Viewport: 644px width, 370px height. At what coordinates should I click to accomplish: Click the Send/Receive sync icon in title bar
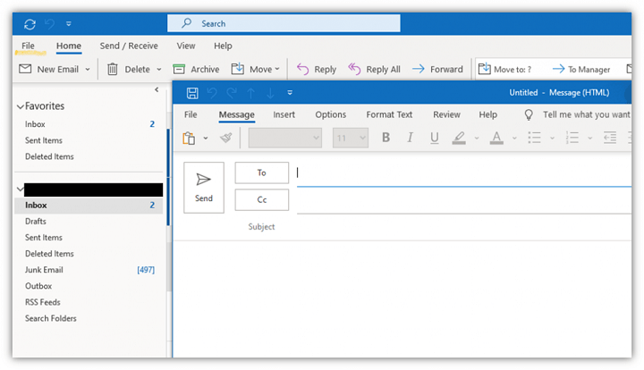point(30,23)
